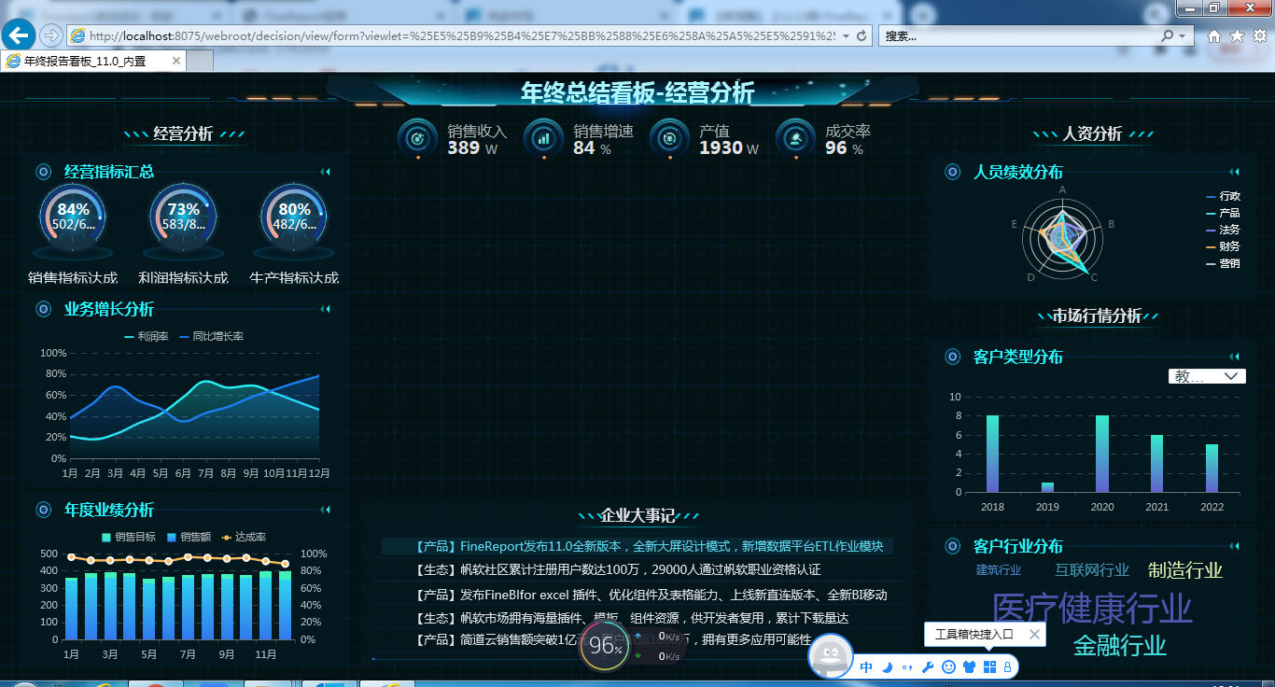The image size is (1275, 687).
Task: Open the 帆软市场拥有海量插件 news item
Action: 631,618
